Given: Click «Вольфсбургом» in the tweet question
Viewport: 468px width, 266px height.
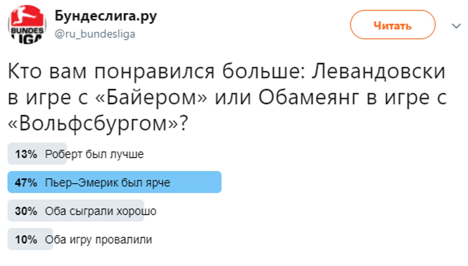Looking at the screenshot, I should [x=93, y=124].
